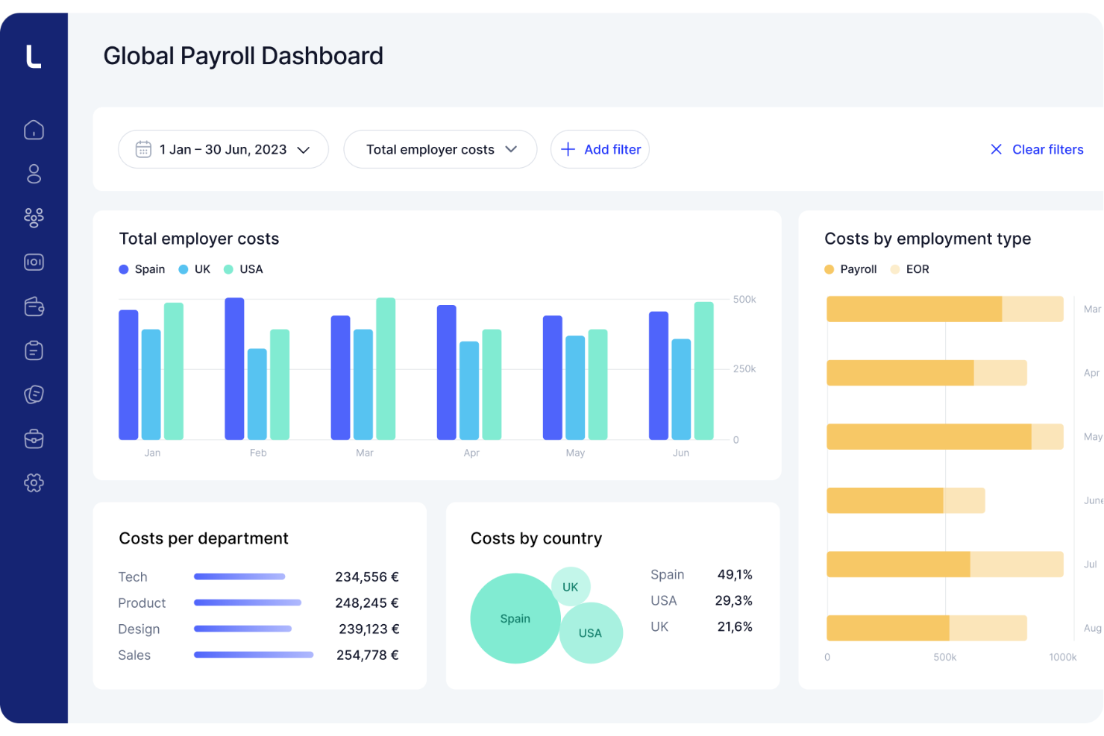Toggle the Payroll legend item
Image resolution: width=1104 pixels, height=736 pixels.
coord(850,269)
